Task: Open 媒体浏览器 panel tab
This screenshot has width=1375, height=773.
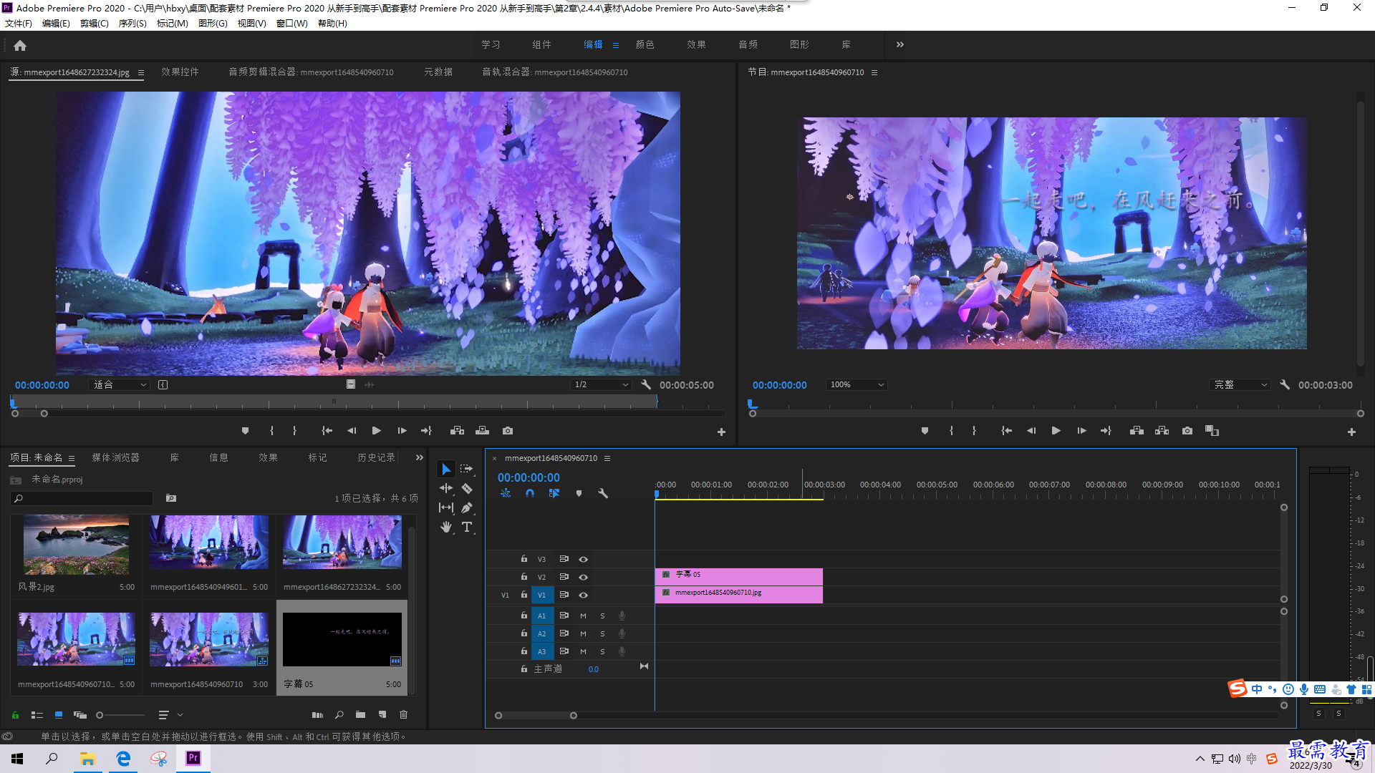Action: 115,457
